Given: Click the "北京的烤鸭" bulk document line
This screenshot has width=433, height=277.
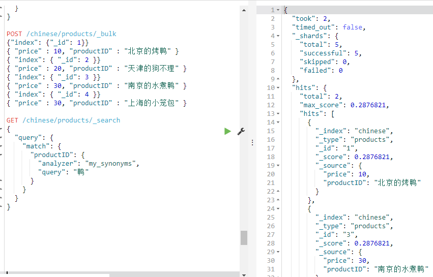Looking at the screenshot, I should click(x=93, y=51).
